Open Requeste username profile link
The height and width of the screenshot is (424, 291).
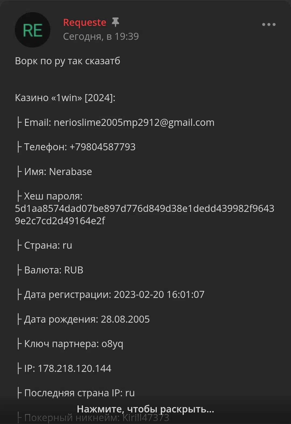[x=85, y=23]
